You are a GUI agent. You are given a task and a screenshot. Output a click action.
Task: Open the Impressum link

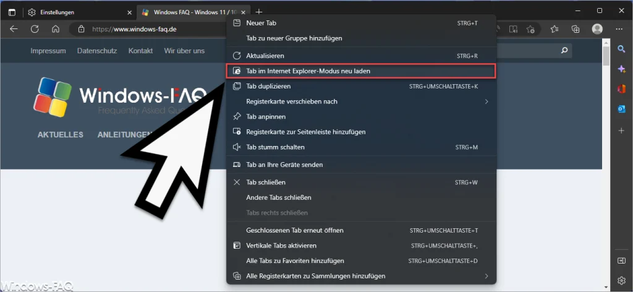click(x=48, y=51)
